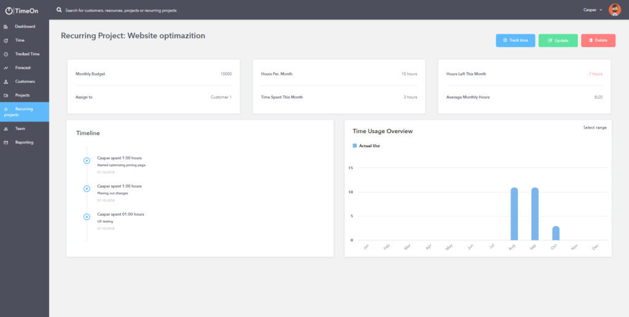This screenshot has width=629, height=317.
Task: Click the 'Jan' axis label
Action: tap(366, 247)
